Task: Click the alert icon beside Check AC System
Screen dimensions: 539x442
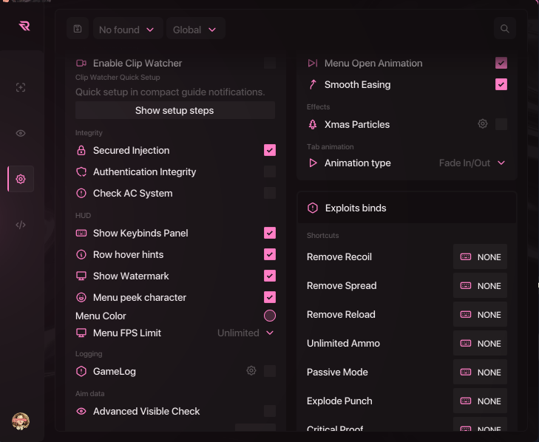Action: click(81, 193)
